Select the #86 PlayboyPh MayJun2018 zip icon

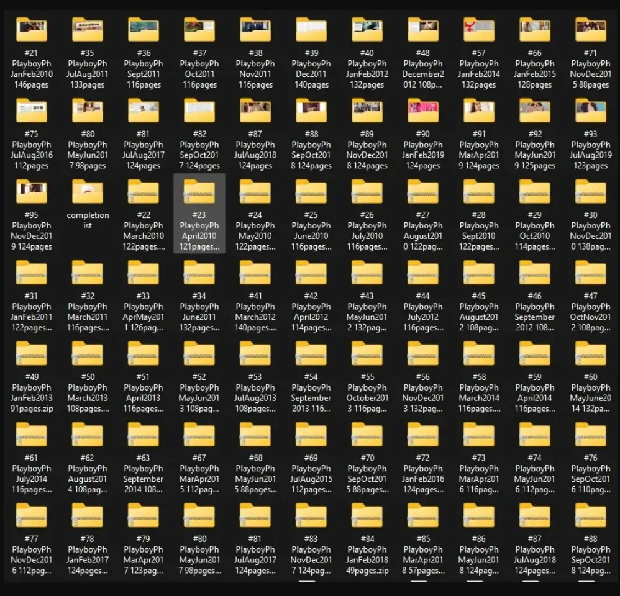[479, 516]
